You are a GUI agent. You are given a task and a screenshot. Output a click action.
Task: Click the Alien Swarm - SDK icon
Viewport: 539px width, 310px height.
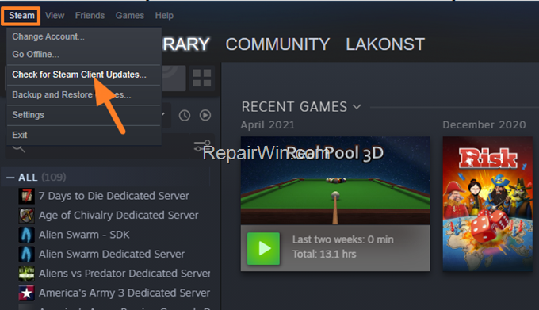pyautogui.click(x=26, y=235)
